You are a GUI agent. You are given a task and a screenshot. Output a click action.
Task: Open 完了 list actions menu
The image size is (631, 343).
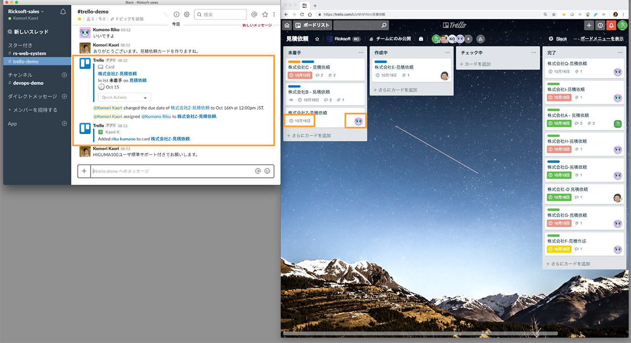coord(620,52)
